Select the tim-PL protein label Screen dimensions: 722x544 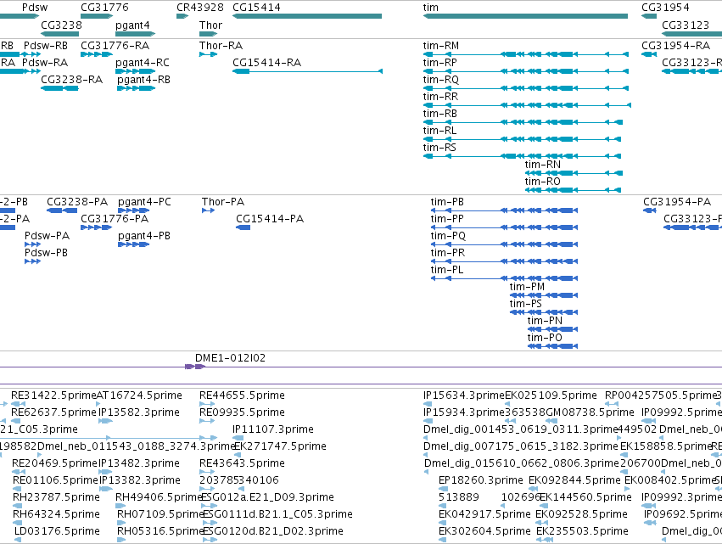tap(446, 270)
